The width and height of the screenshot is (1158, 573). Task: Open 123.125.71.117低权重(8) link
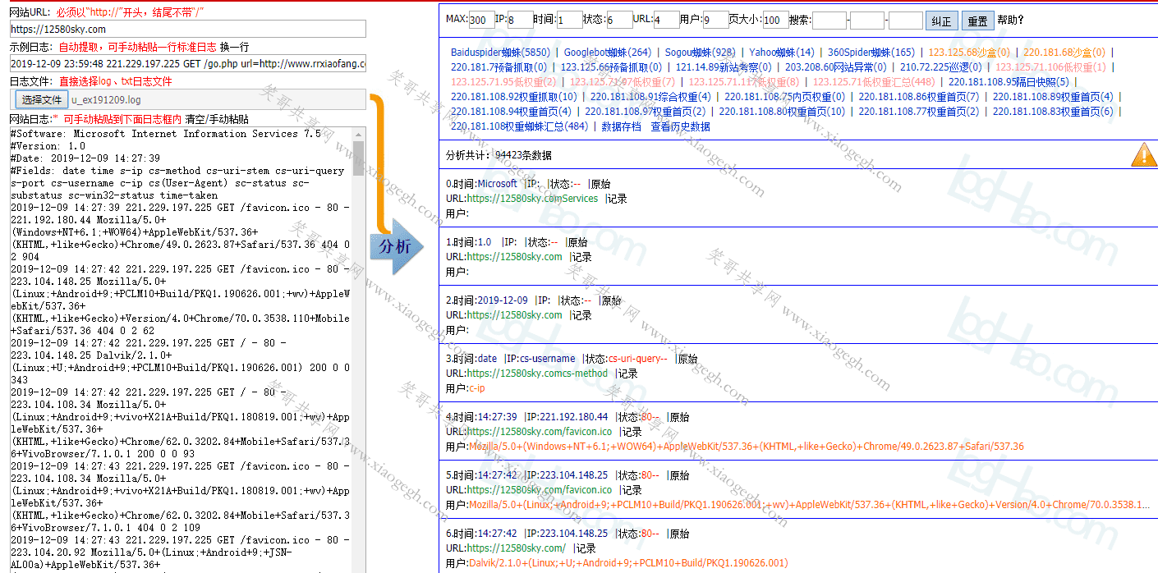[743, 81]
